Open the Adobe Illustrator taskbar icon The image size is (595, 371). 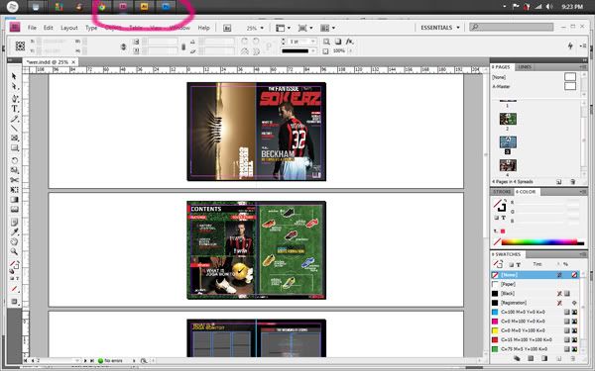(x=144, y=7)
